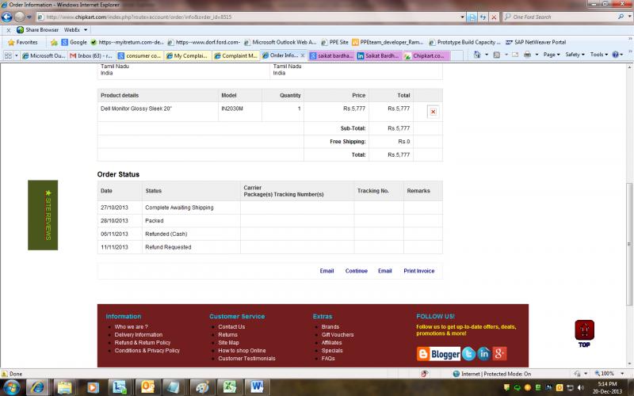Click the search magnifier in One Ford Search
The width and height of the screenshot is (634, 396).
click(x=621, y=17)
